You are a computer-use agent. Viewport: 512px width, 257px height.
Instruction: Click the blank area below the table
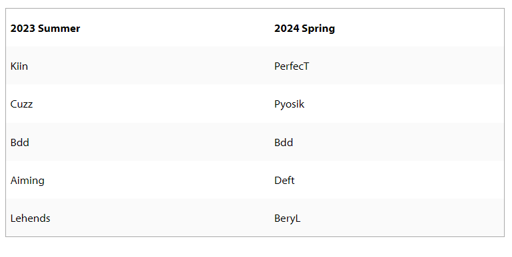(x=255, y=247)
